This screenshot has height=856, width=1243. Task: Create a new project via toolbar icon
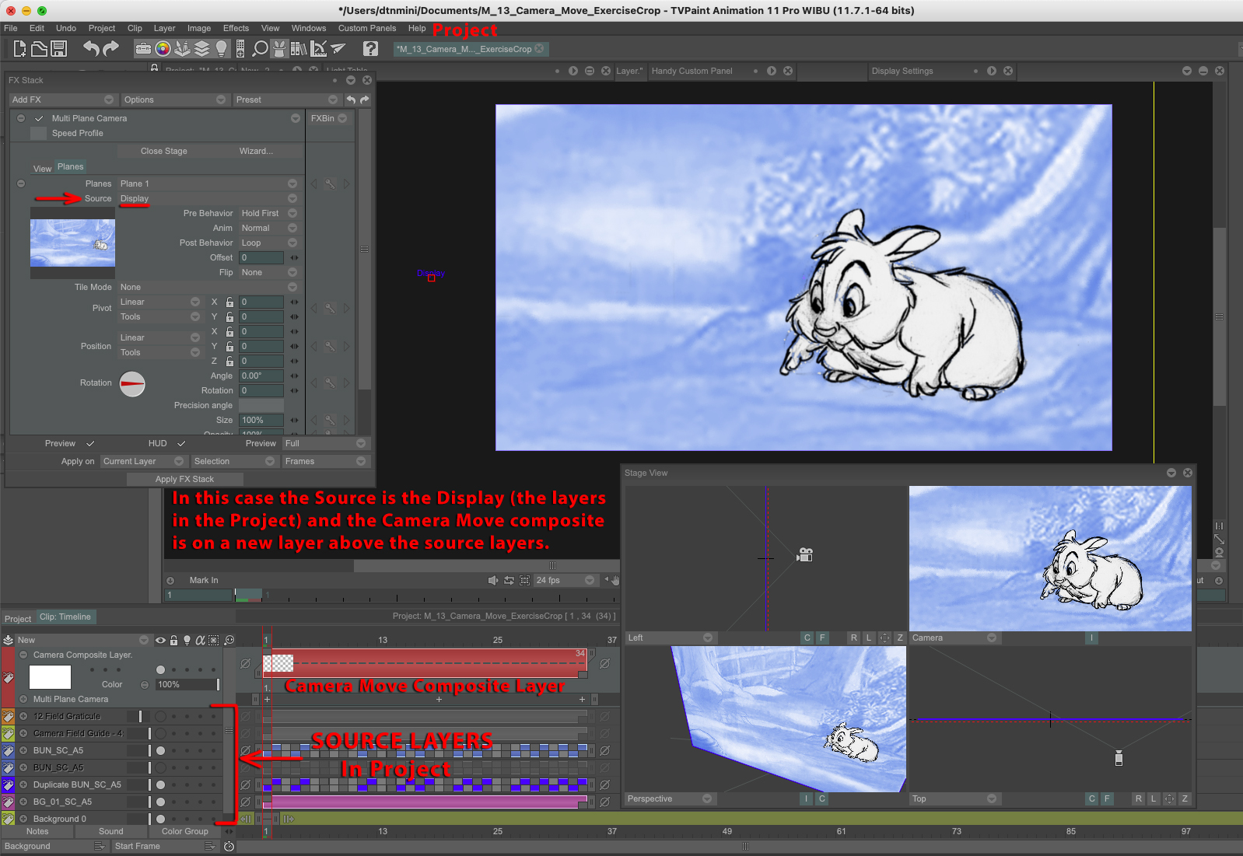click(19, 49)
